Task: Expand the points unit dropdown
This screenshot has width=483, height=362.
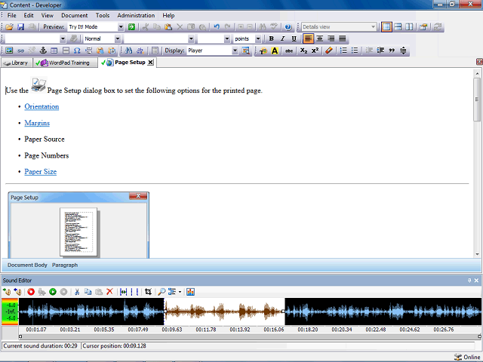Action: click(258, 38)
